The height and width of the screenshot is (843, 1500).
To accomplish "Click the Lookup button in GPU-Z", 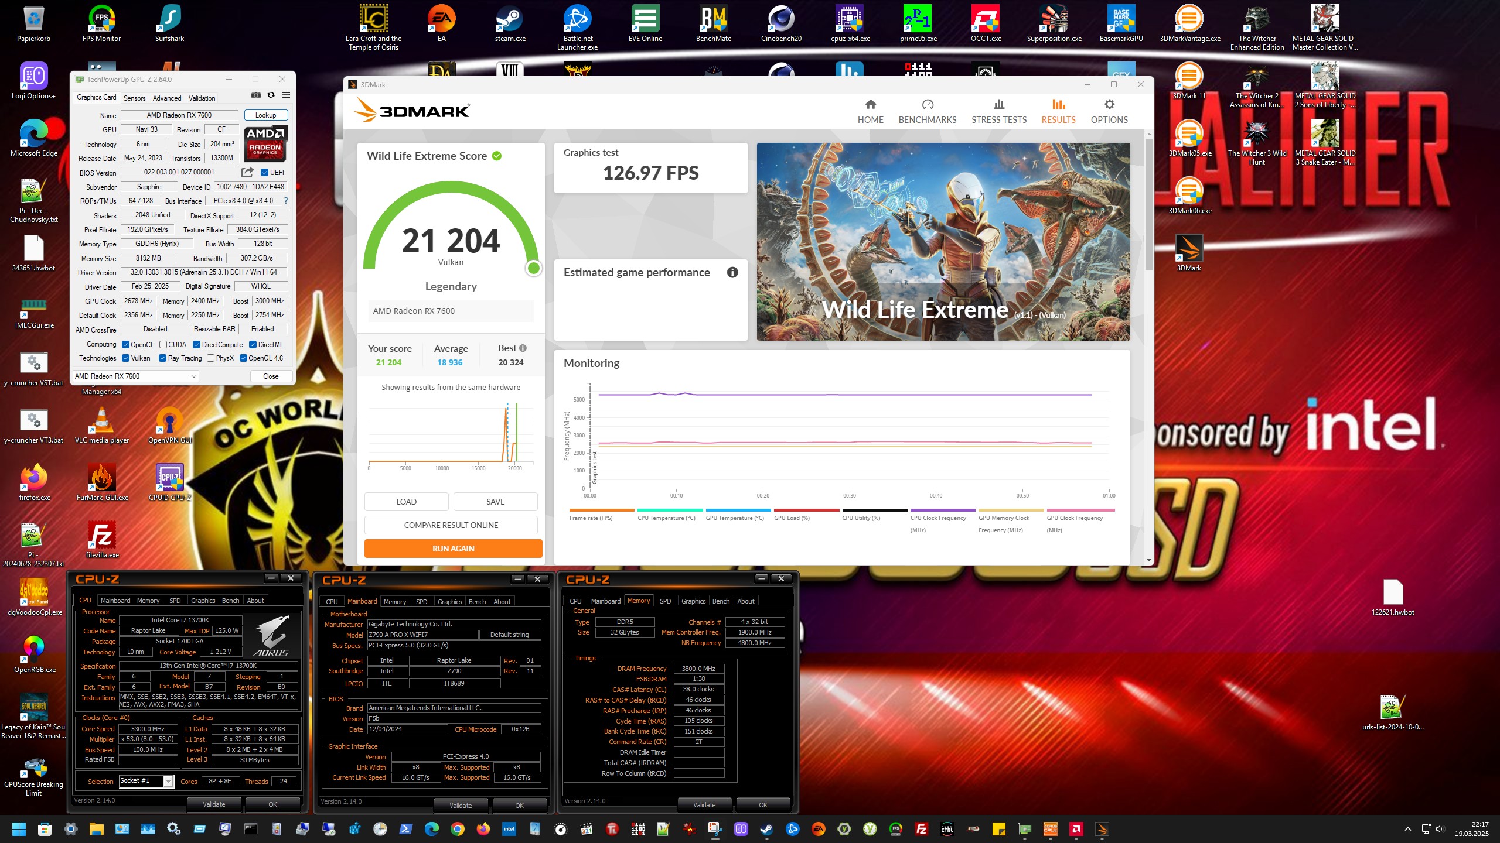I will point(265,115).
